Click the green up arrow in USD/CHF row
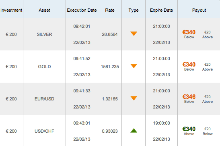 pos(134,131)
